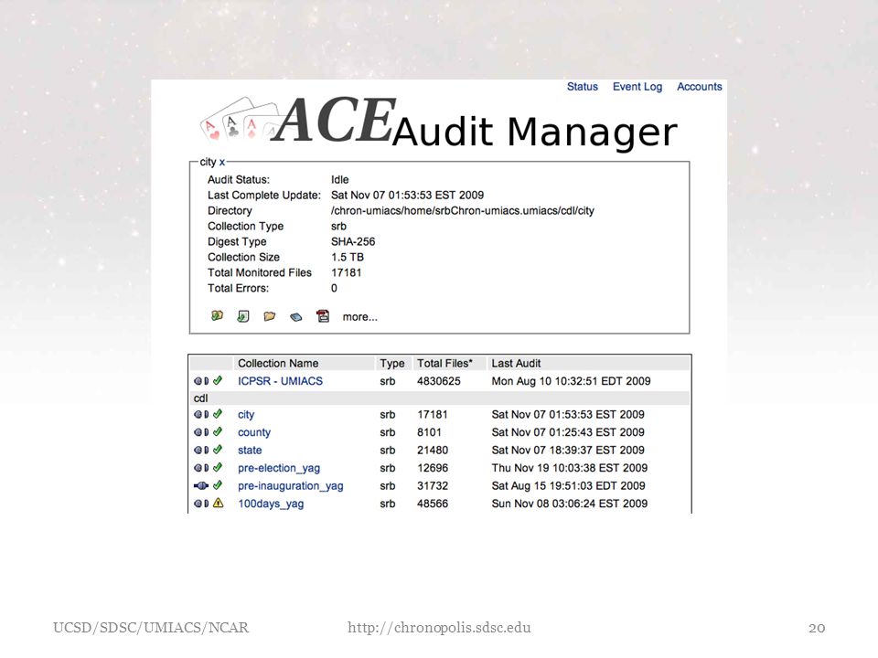Close the city detail panel with the x
Viewport: 878px width, 658px height.
221,163
